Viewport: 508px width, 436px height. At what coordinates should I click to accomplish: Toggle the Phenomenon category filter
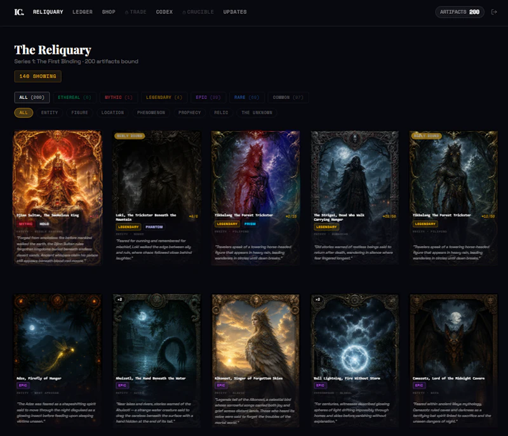pos(151,112)
